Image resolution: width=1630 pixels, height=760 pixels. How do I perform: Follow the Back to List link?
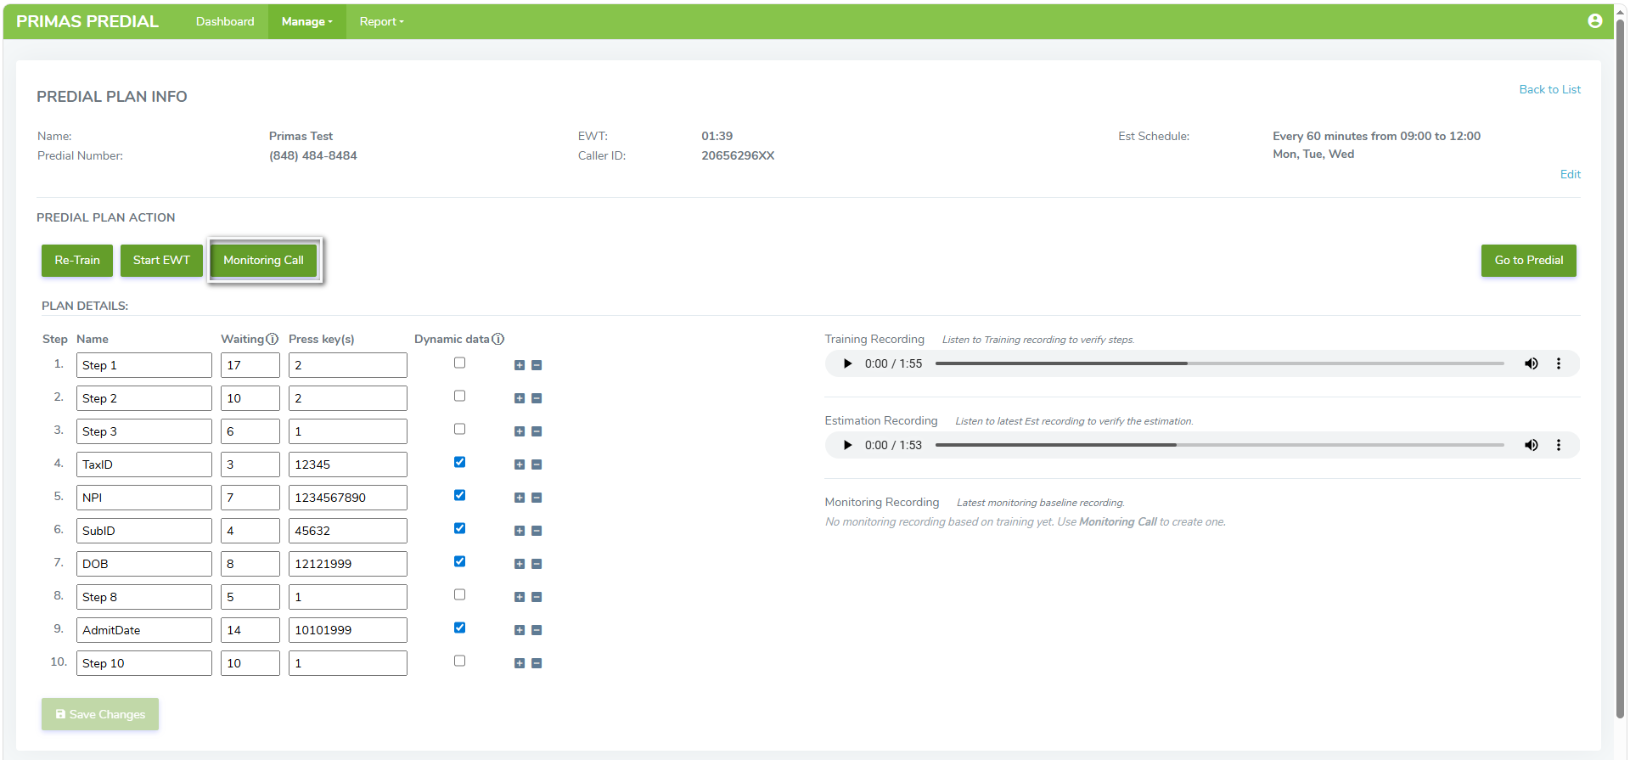(1549, 89)
